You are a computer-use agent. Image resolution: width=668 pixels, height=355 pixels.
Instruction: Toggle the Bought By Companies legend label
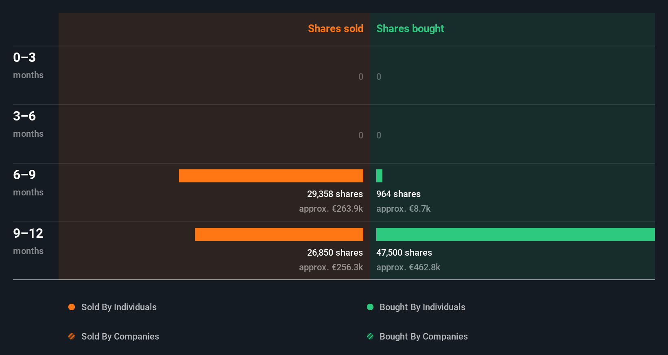pyautogui.click(x=424, y=336)
